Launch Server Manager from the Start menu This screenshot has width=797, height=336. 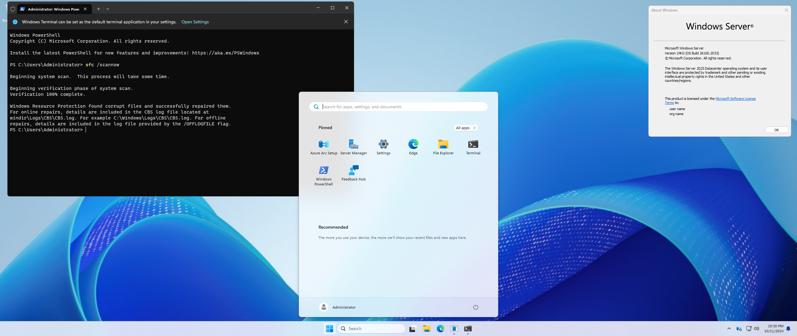click(353, 147)
